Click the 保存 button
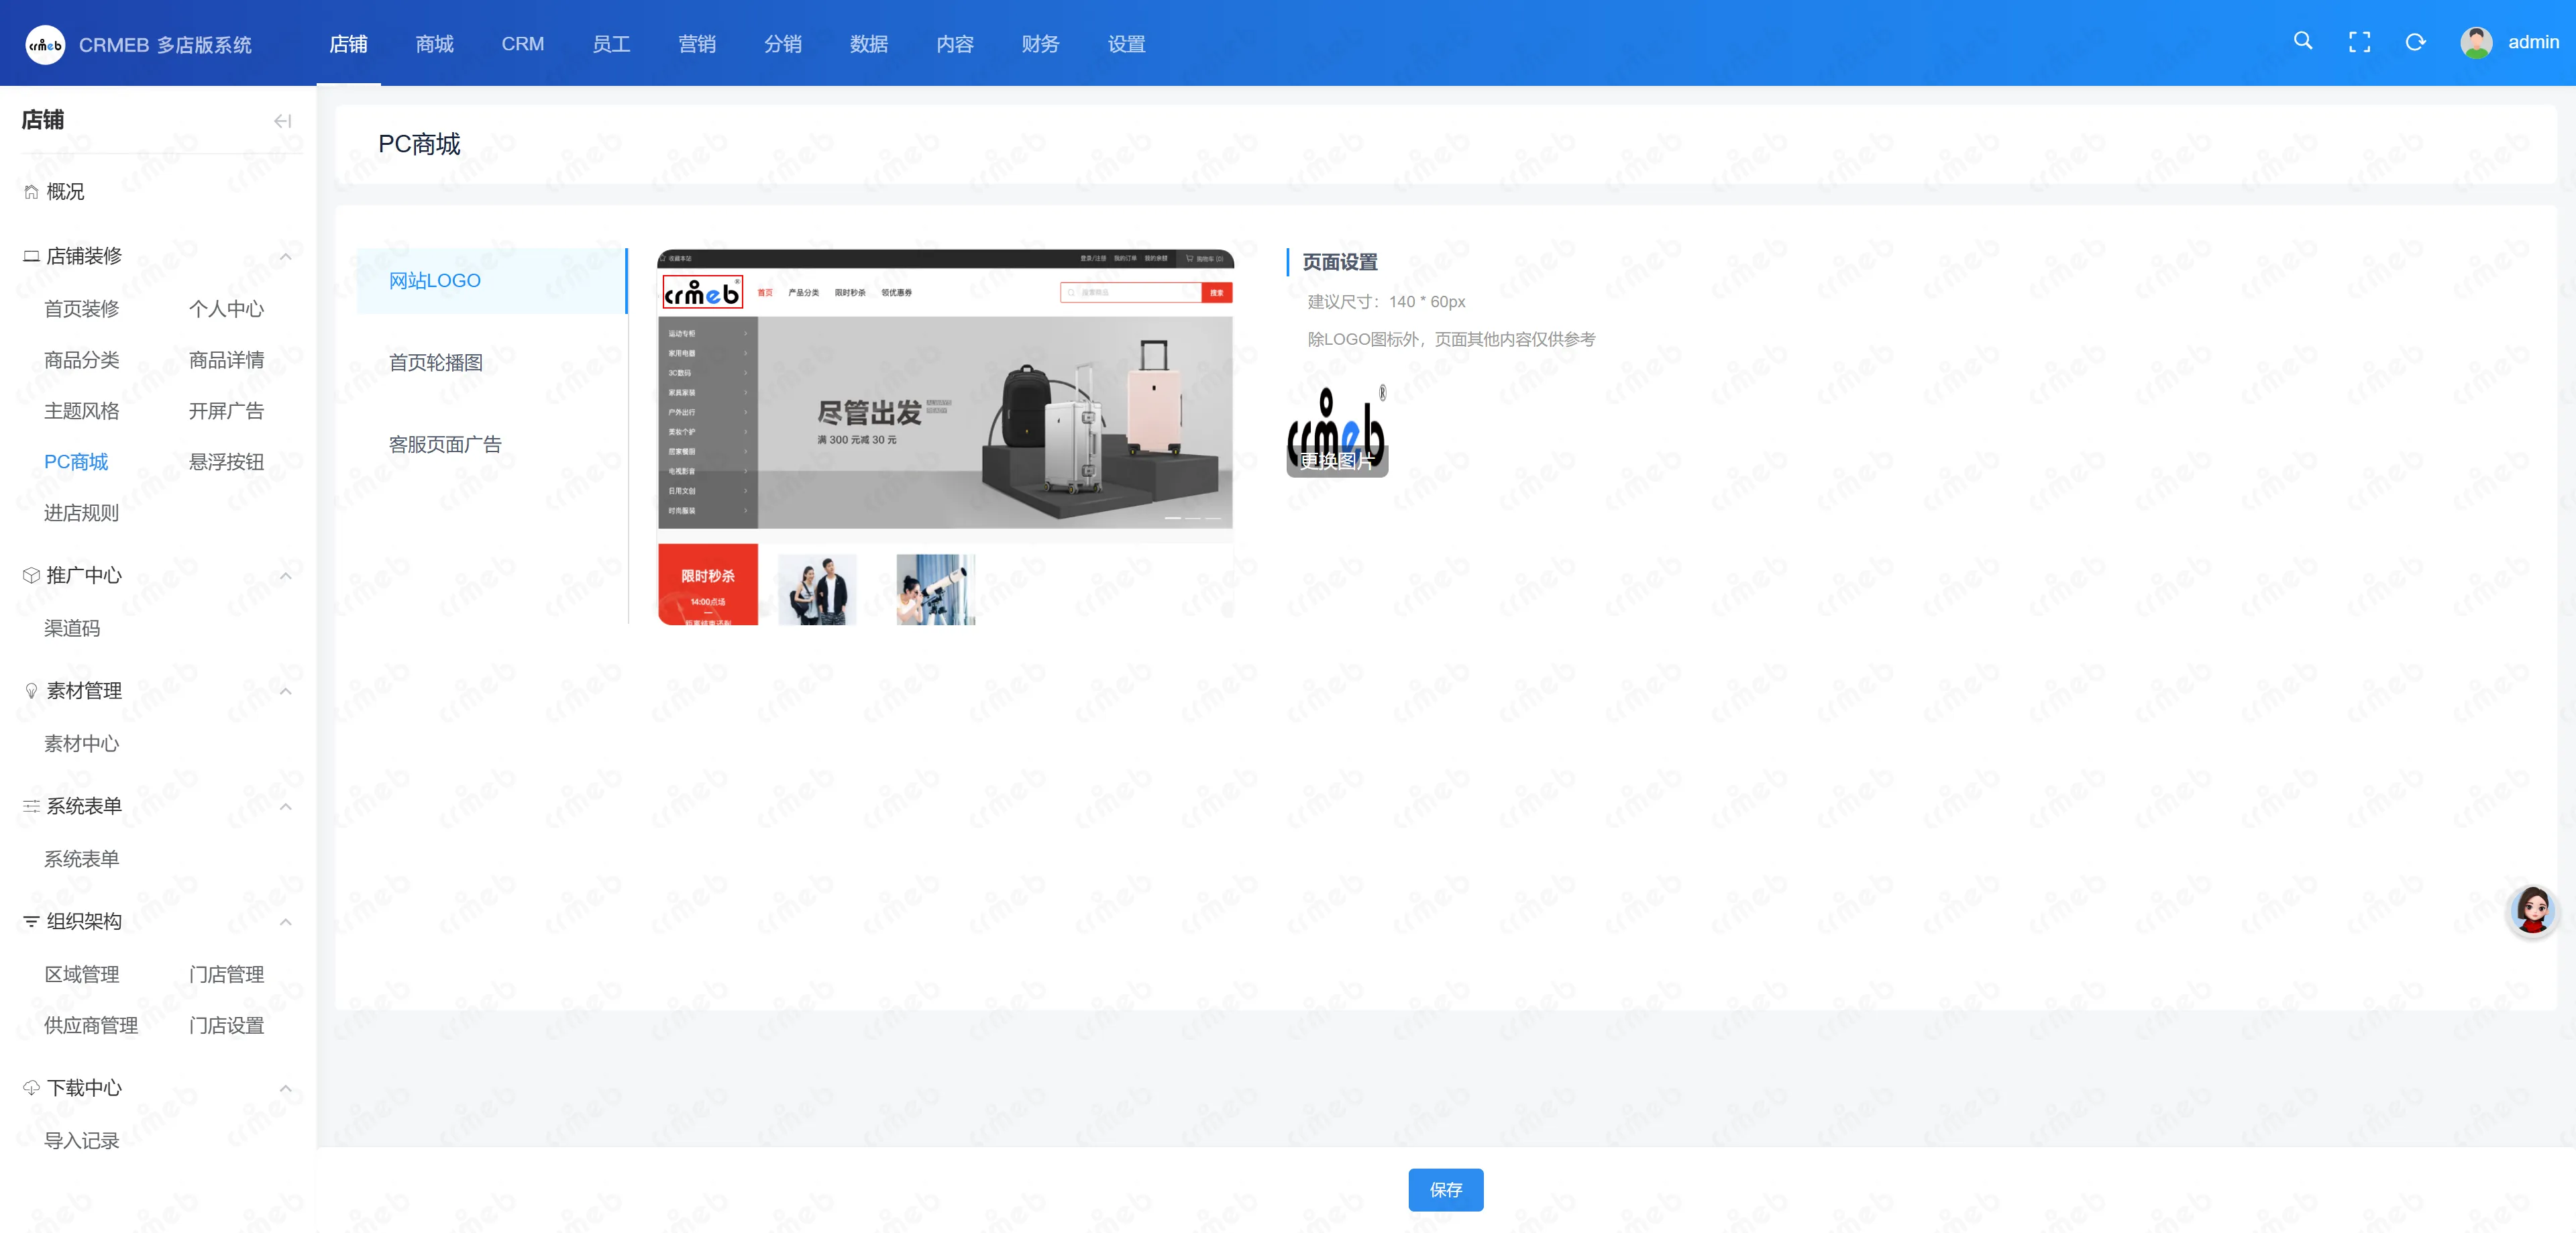 [1446, 1190]
